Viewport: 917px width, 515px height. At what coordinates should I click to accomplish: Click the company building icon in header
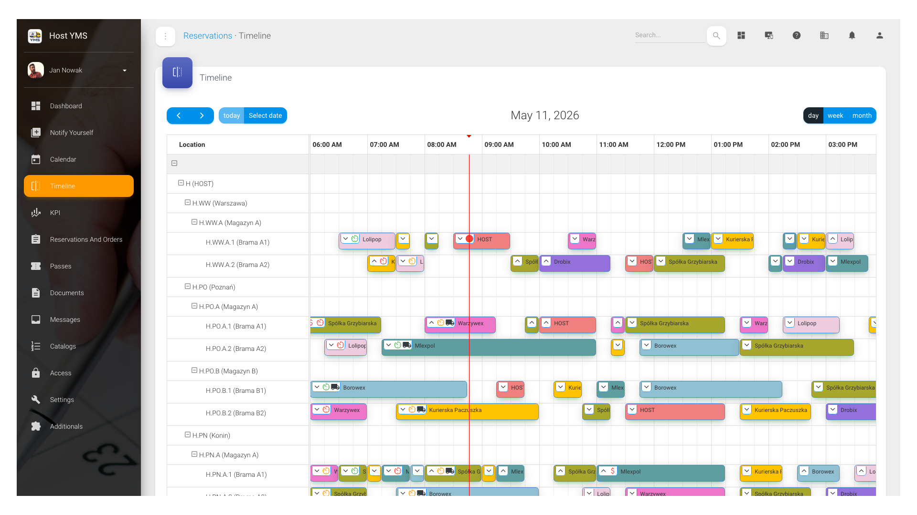[x=824, y=35]
